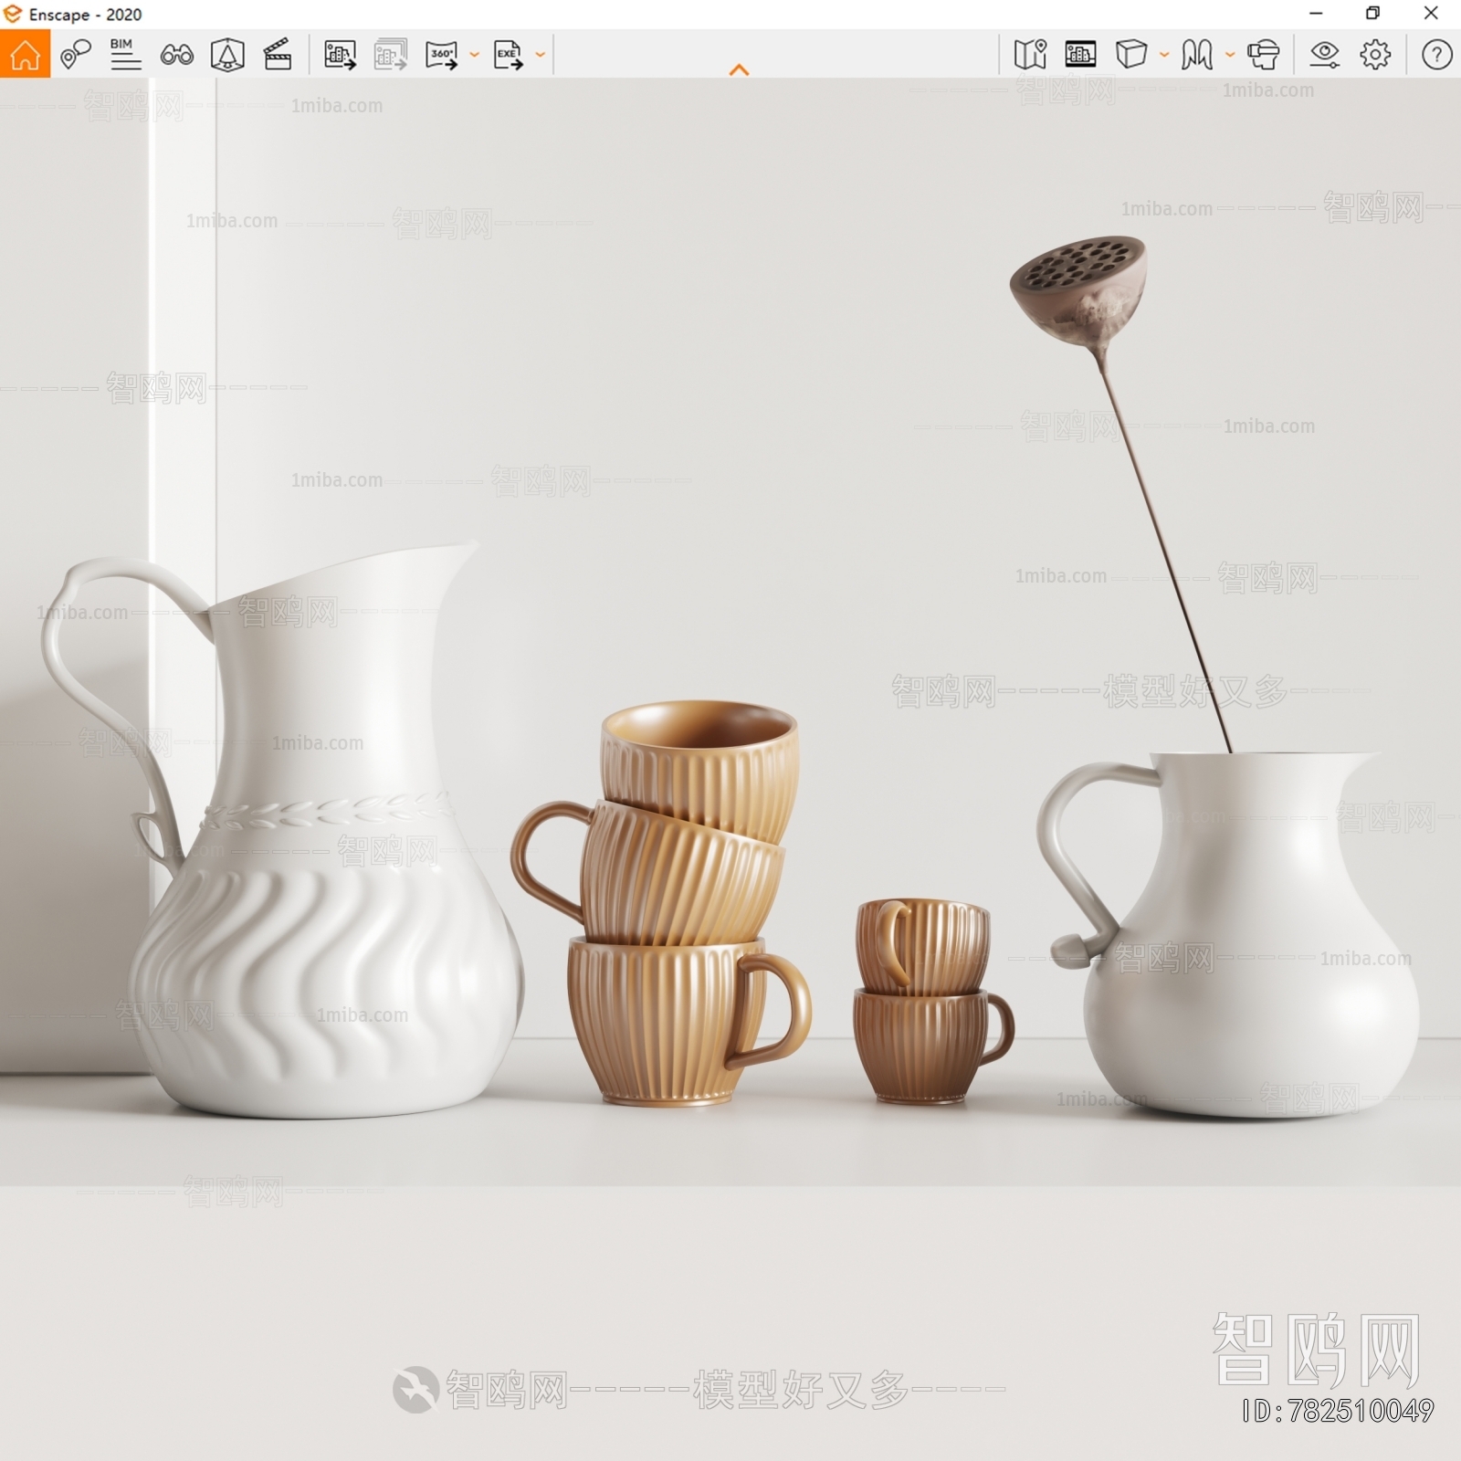The image size is (1461, 1461).
Task: Export a standalone EXE file
Action: (509, 56)
